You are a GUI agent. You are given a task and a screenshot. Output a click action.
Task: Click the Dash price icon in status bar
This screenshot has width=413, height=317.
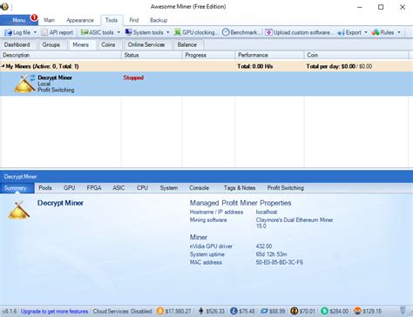click(264, 311)
